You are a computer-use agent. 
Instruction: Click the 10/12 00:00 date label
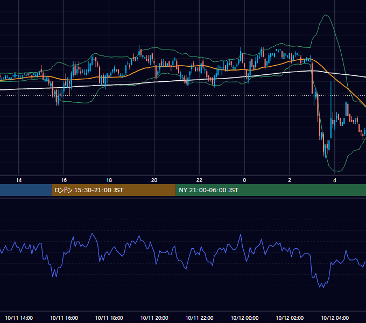click(244, 318)
